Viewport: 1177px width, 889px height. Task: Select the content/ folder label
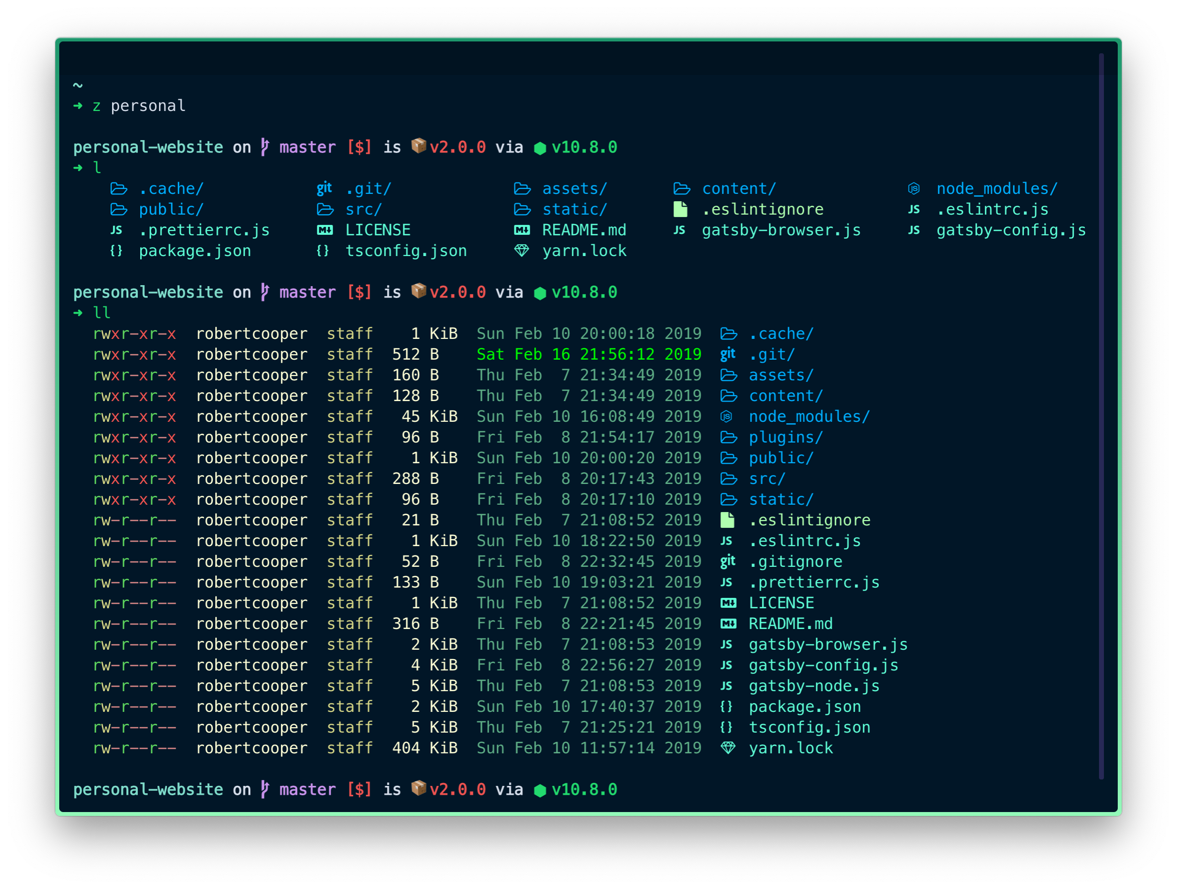(739, 188)
